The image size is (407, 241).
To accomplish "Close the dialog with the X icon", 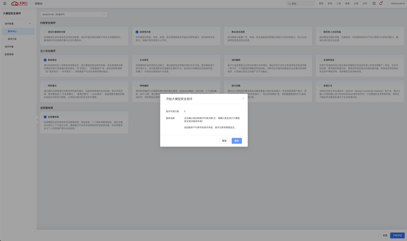I will [243, 99].
